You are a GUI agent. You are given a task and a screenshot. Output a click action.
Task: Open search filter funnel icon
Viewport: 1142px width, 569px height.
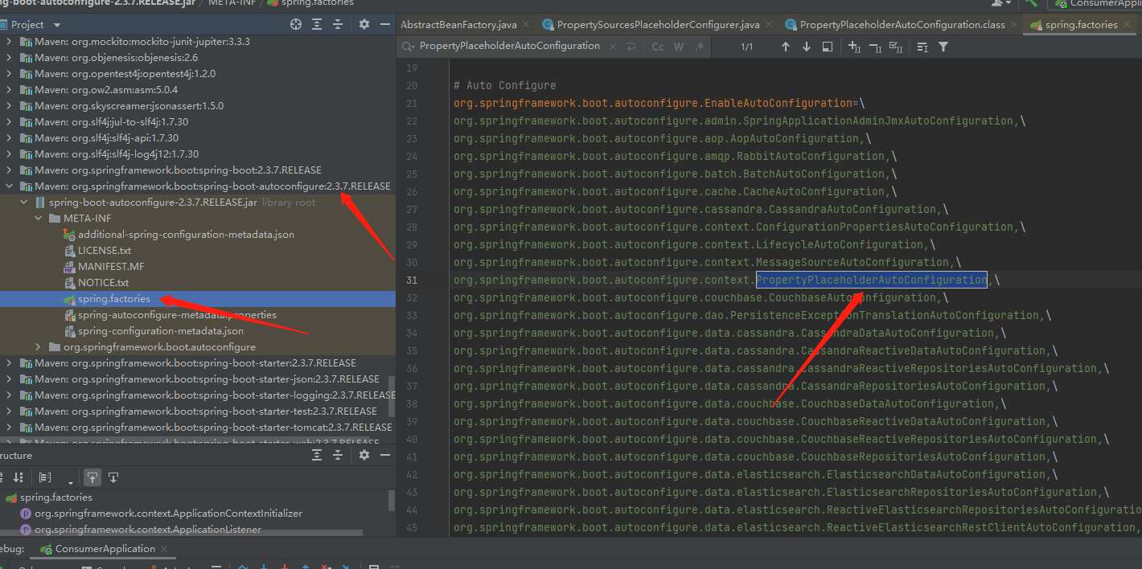tap(943, 47)
